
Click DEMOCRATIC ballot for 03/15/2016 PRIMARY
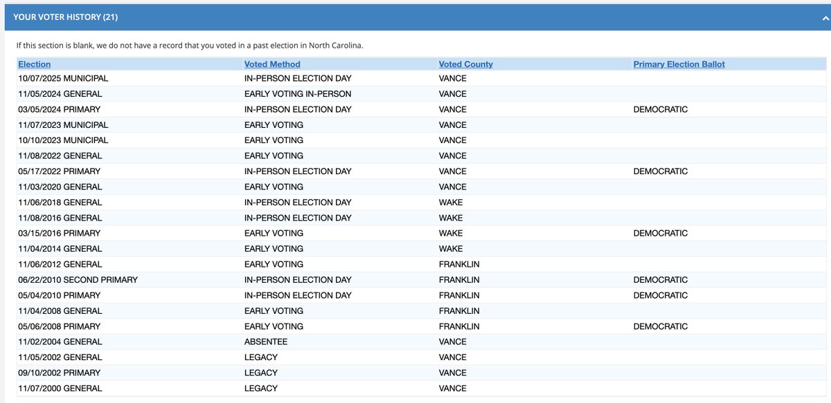click(661, 233)
